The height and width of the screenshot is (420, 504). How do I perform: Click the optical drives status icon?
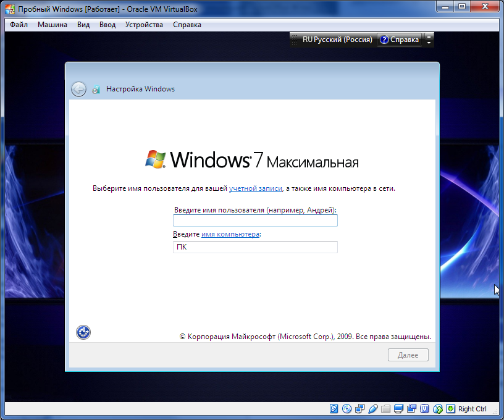348,408
